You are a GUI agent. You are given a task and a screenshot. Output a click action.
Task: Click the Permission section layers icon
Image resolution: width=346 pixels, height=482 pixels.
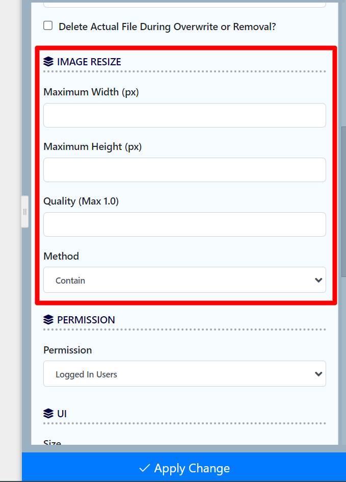pos(48,320)
